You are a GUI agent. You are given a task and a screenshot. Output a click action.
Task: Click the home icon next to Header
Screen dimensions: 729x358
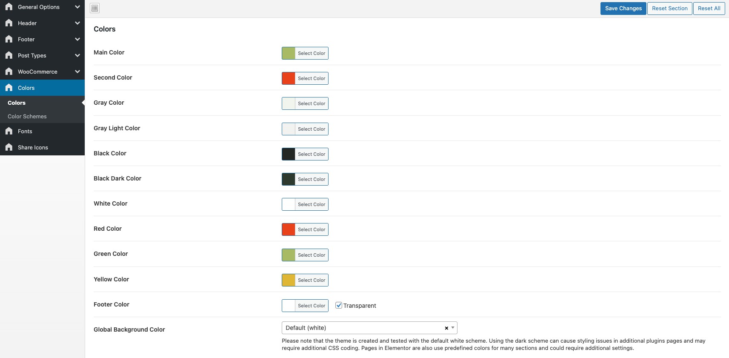tap(9, 23)
